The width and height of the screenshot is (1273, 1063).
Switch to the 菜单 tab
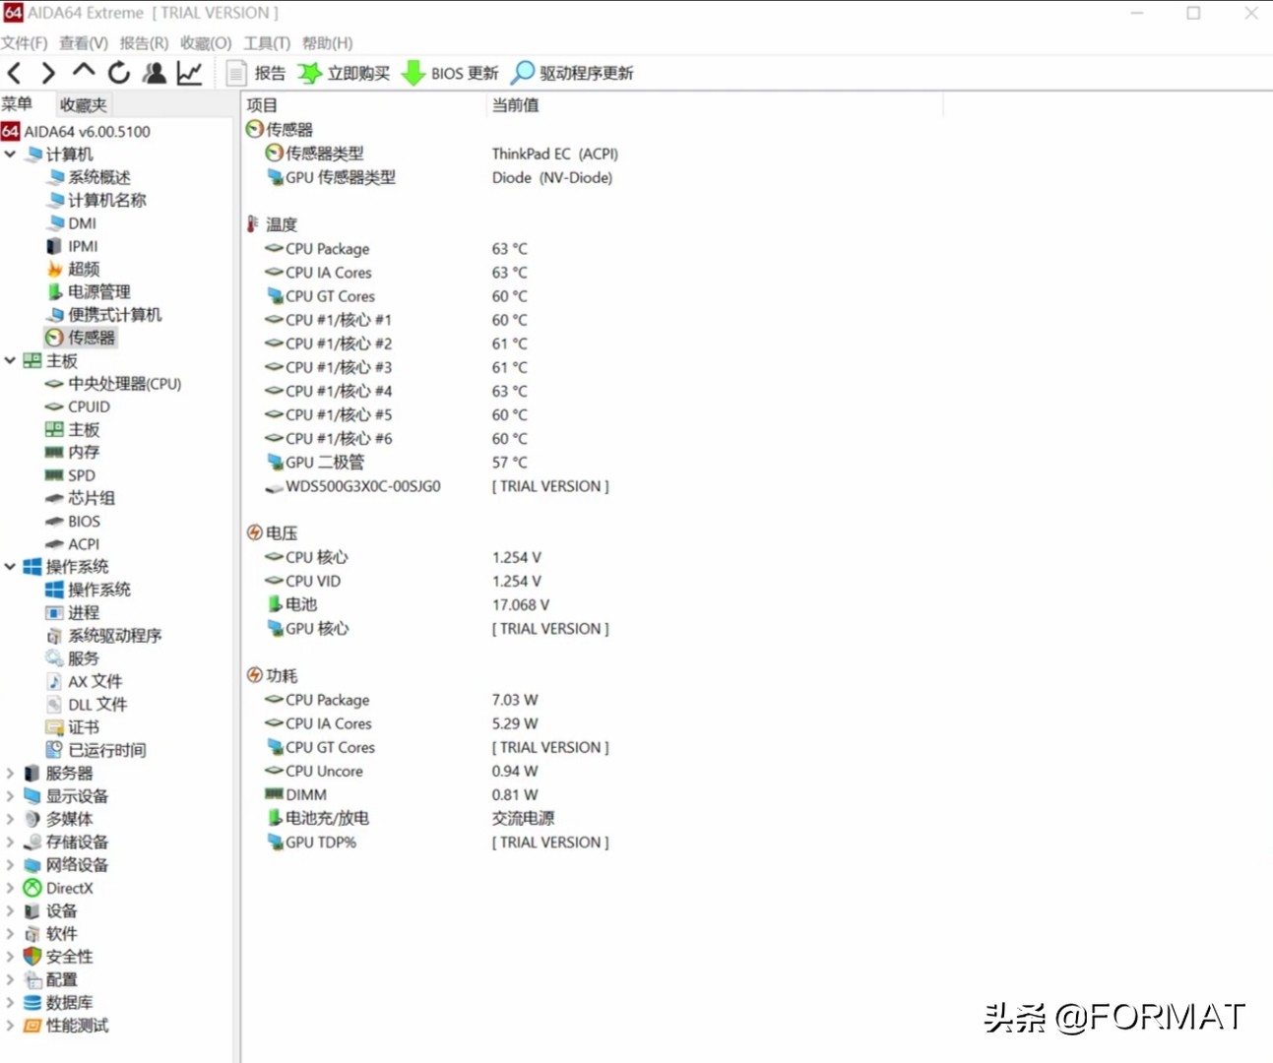(x=17, y=104)
